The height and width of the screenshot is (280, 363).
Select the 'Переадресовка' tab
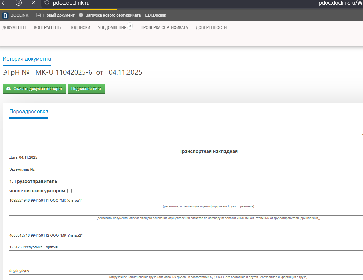(29, 112)
